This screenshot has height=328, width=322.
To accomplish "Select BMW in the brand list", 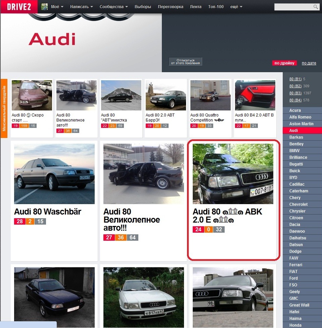I will coord(302,151).
